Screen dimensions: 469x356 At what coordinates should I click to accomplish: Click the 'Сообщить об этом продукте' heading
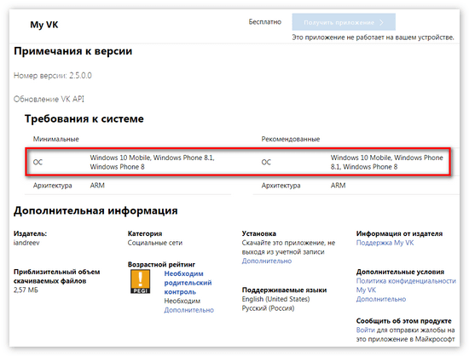tap(404, 321)
